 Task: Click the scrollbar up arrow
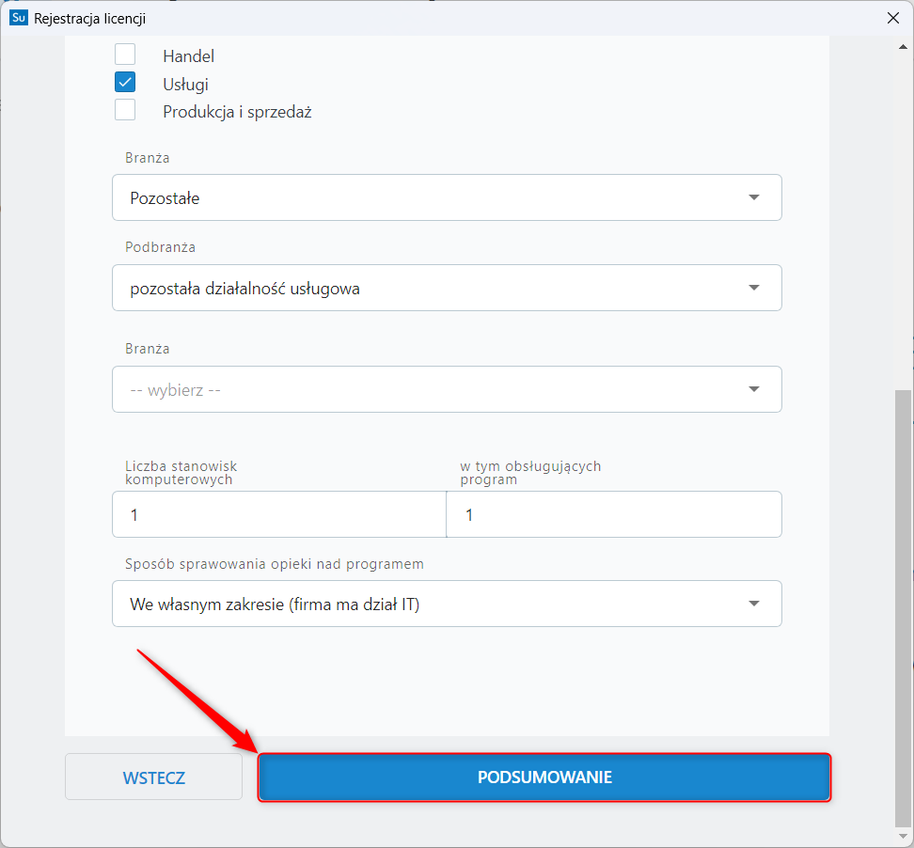tap(903, 46)
